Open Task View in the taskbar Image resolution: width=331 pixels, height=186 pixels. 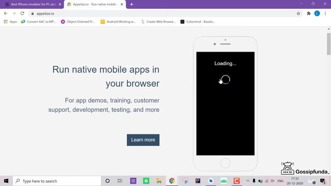point(120,181)
